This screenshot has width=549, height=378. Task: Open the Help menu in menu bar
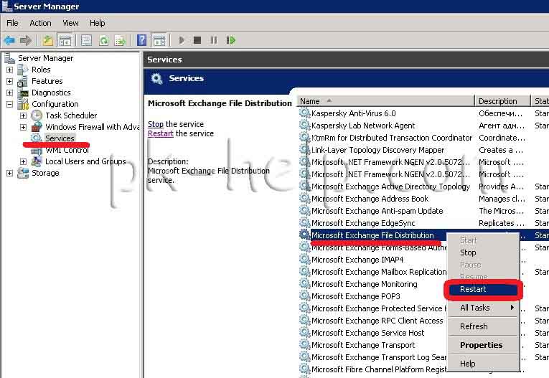point(98,23)
